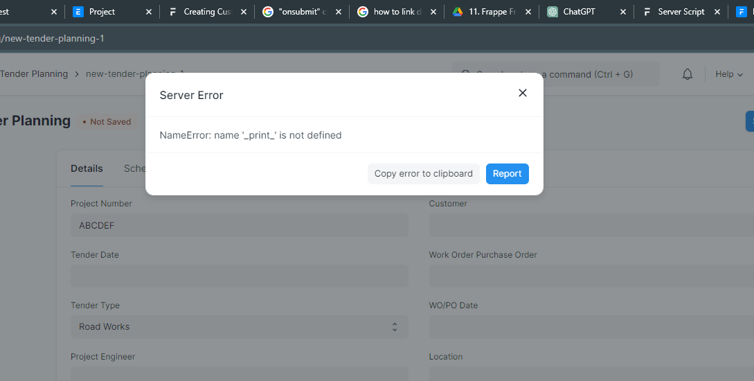Switch to the Creating Custom browser tab
The height and width of the screenshot is (381, 754).
coord(208,12)
